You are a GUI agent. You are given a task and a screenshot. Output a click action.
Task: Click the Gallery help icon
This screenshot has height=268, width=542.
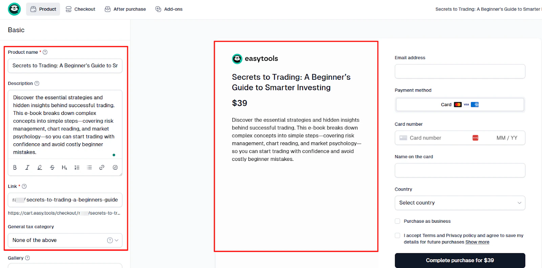(27, 258)
